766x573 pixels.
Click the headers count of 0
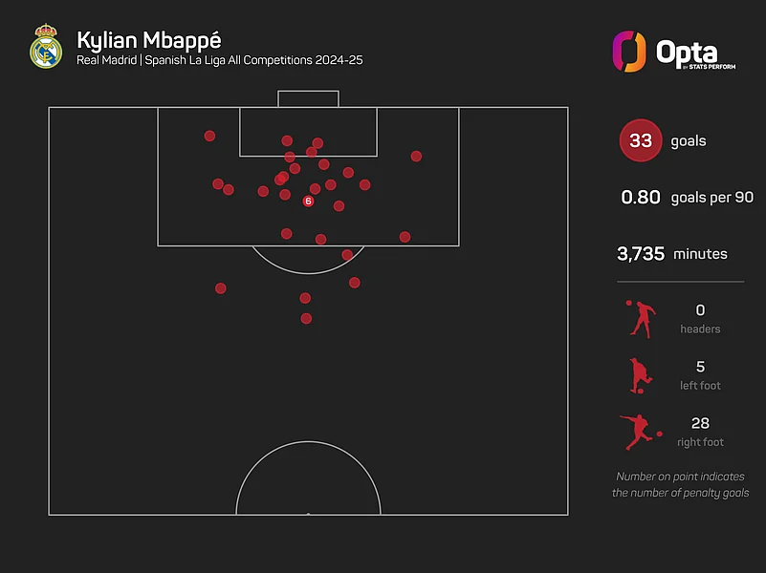(700, 310)
